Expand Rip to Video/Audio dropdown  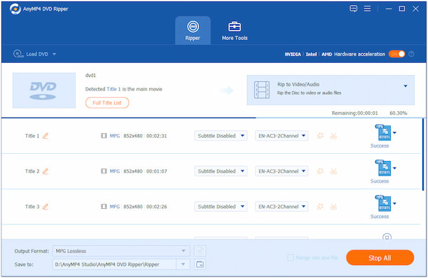point(405,86)
